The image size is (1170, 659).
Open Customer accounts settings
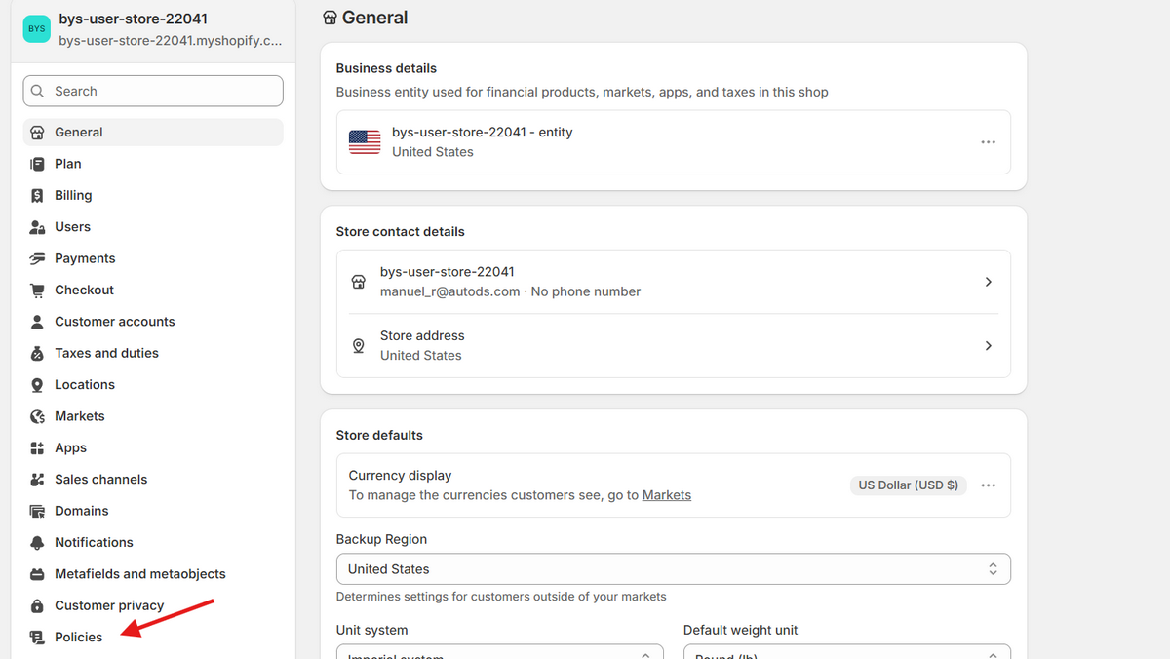[153, 322]
